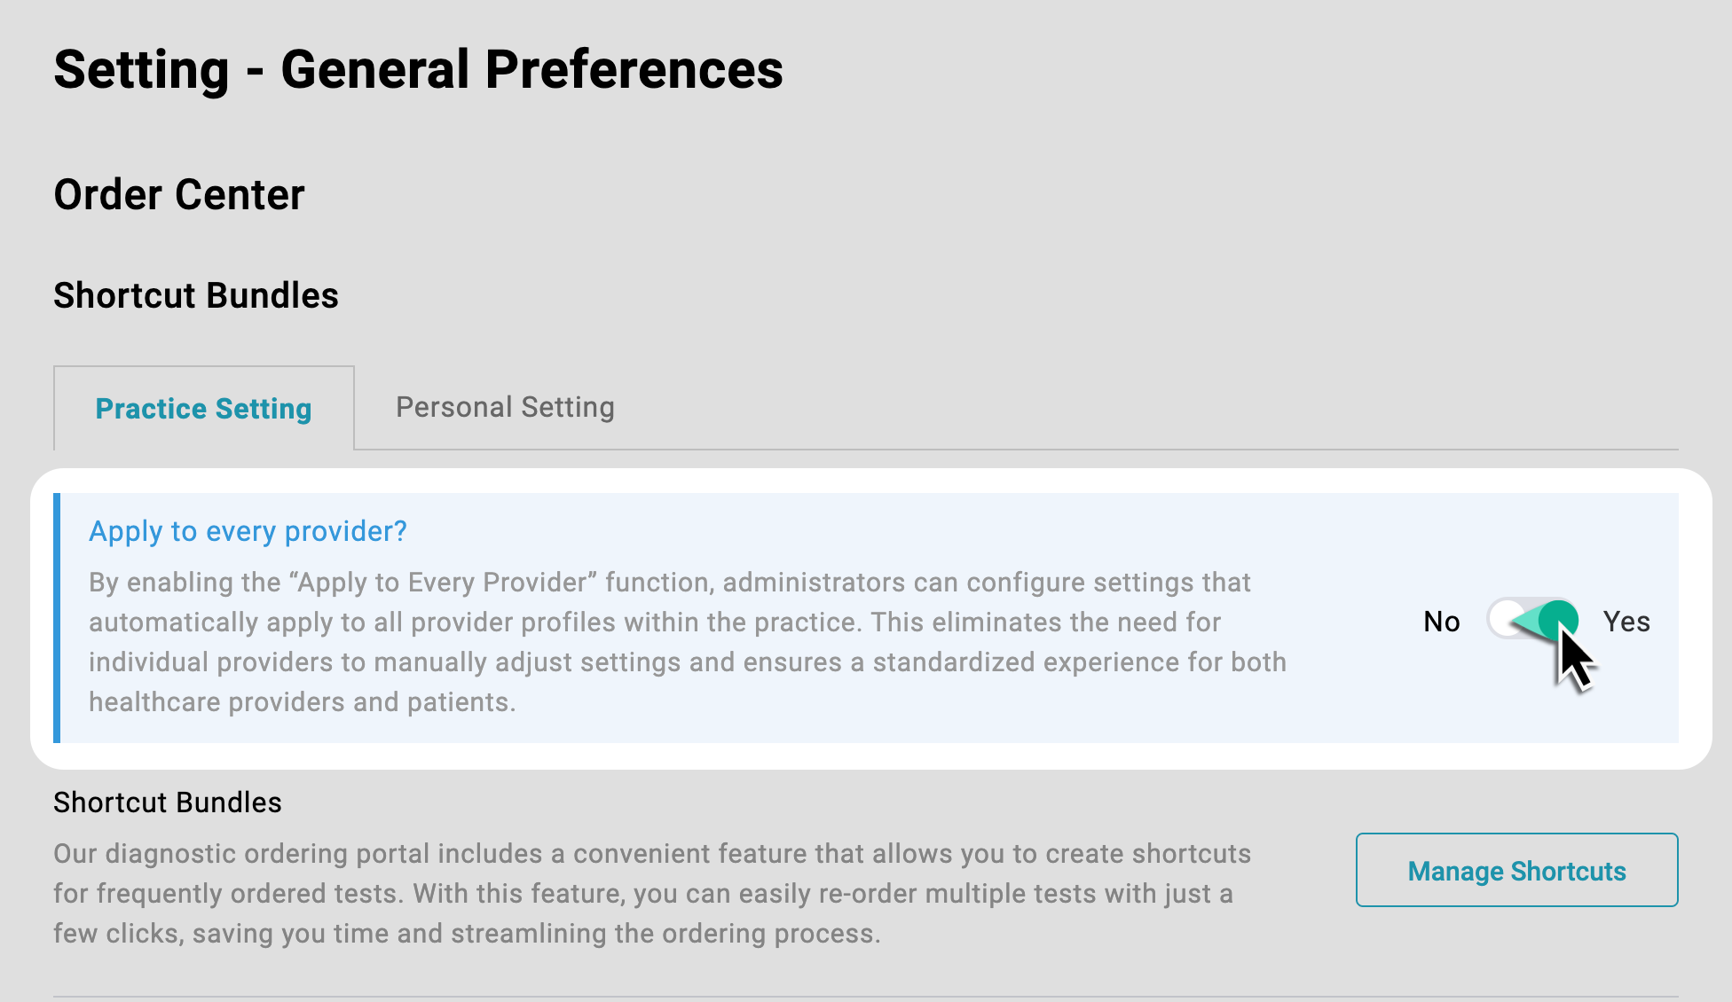Select the No label beside the toggle
The image size is (1732, 1002).
point(1442,622)
